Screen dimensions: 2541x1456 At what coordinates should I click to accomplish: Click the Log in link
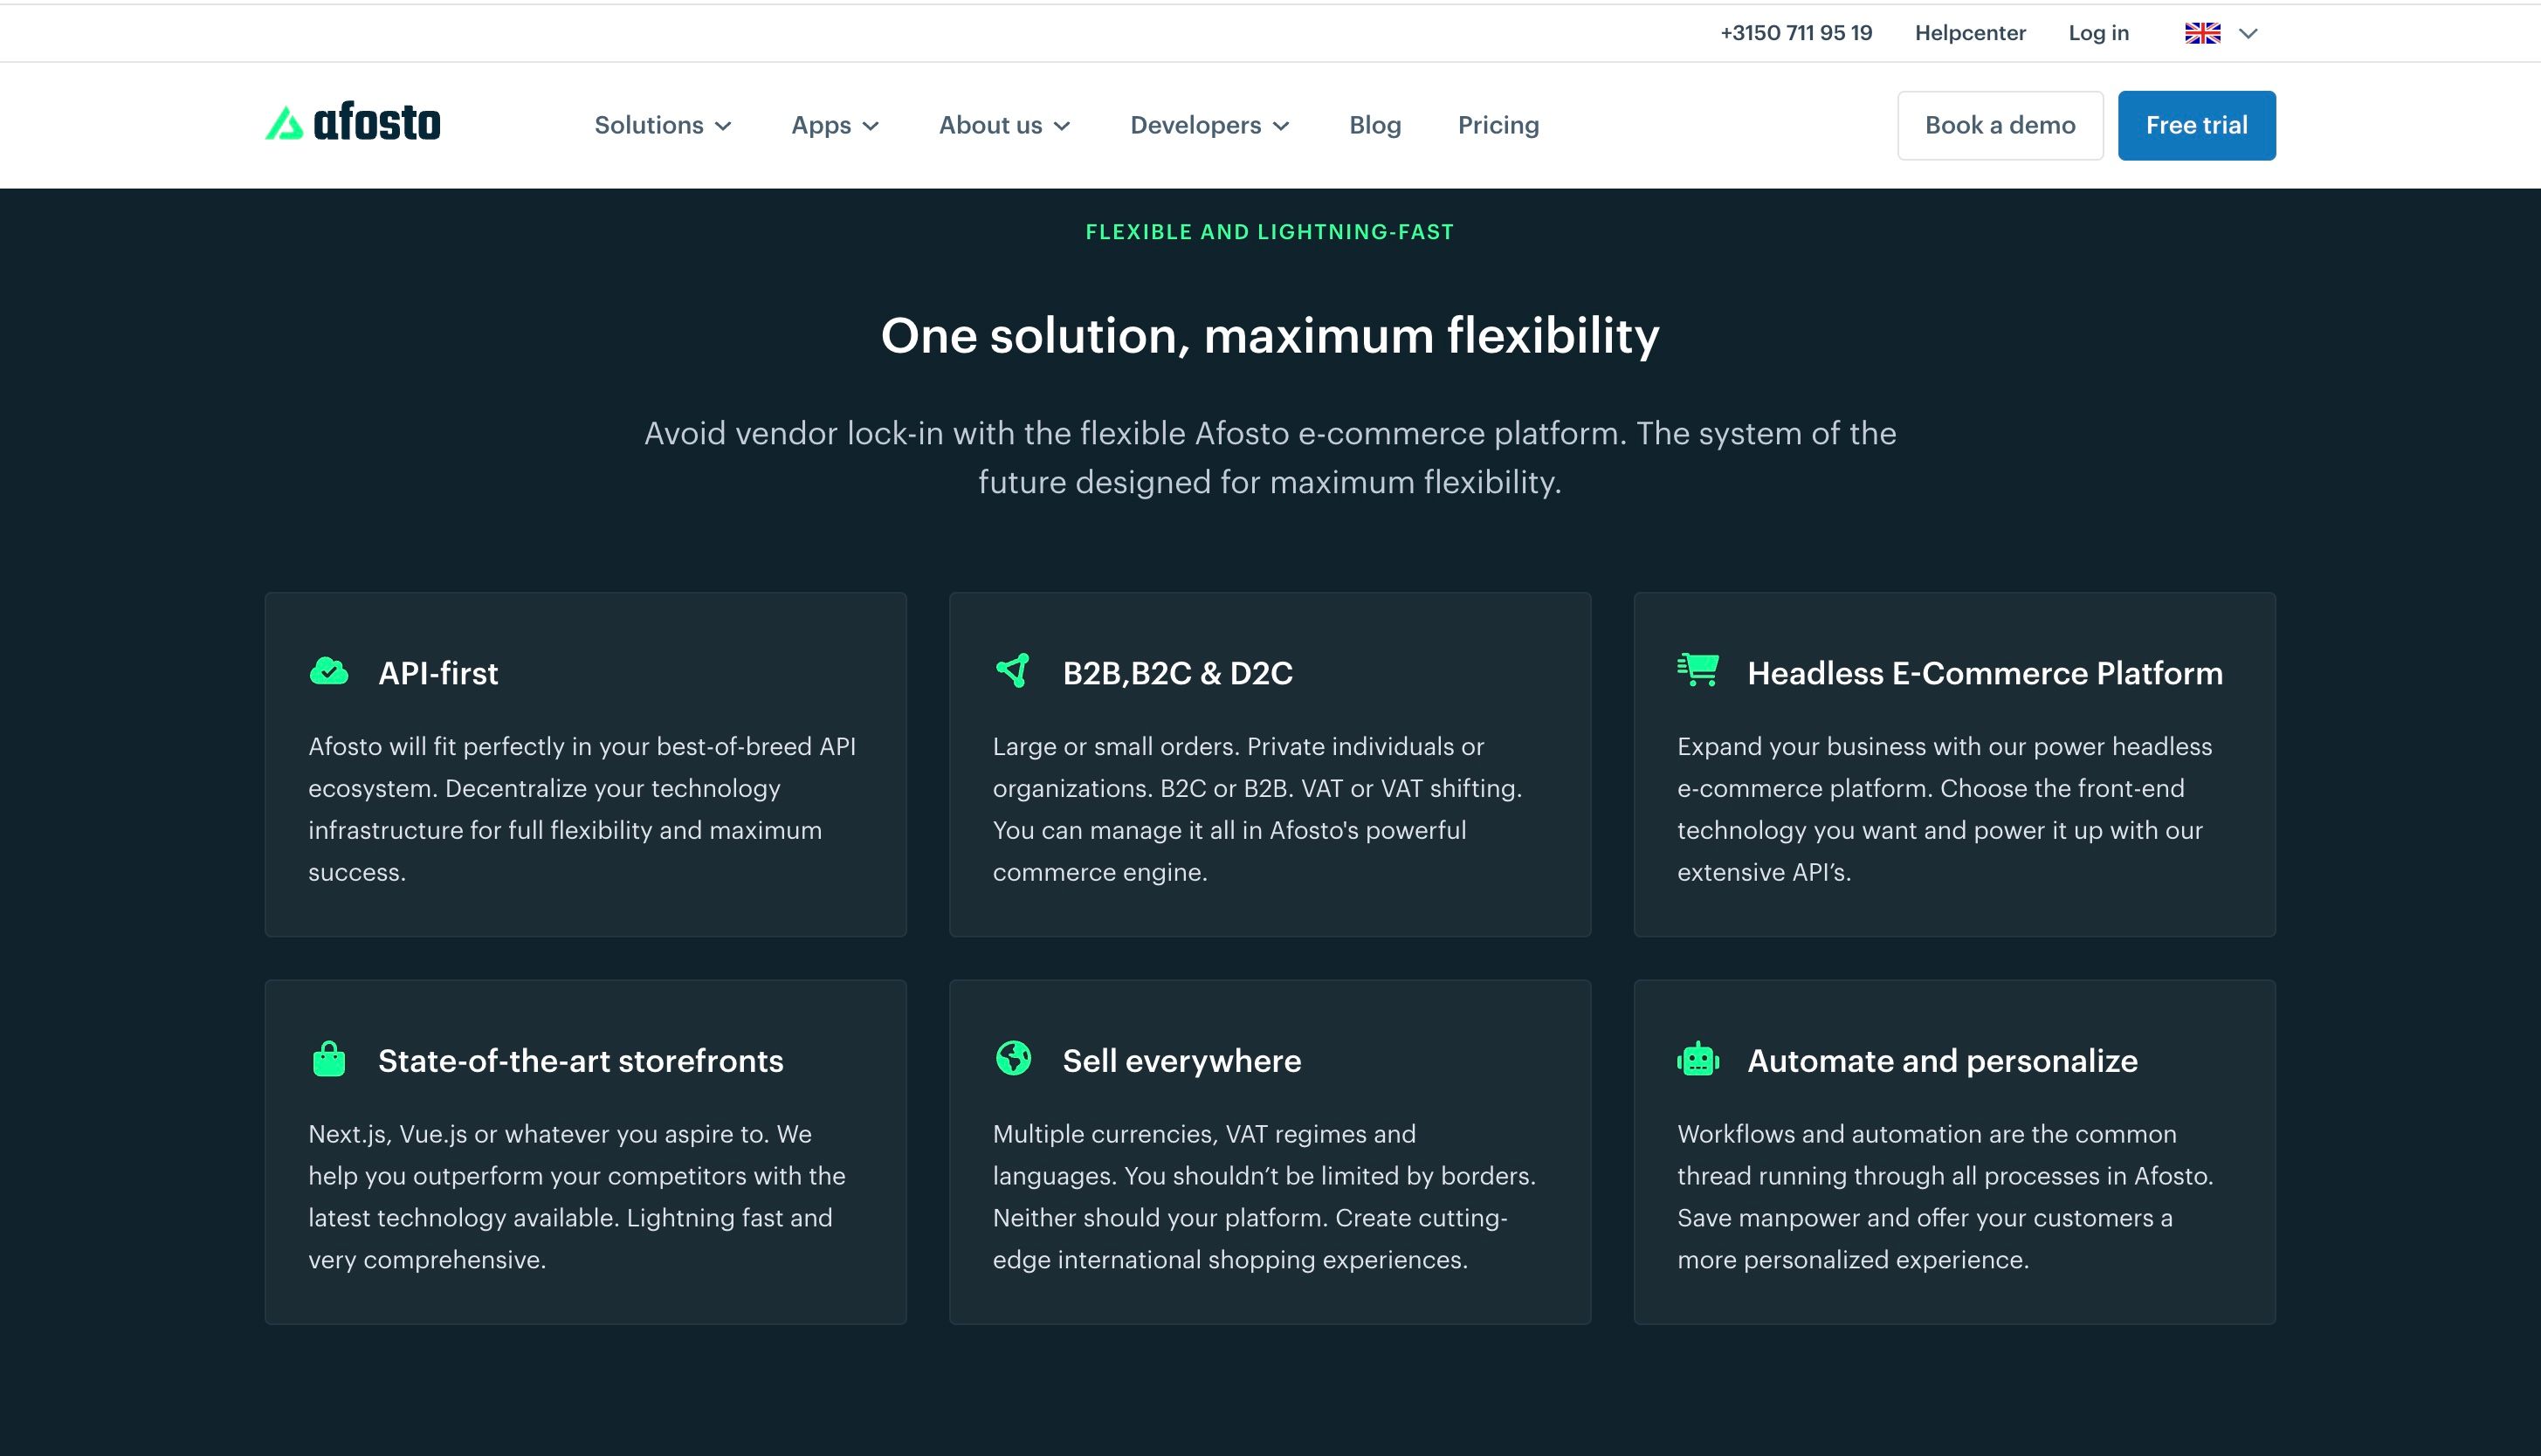(x=2098, y=33)
